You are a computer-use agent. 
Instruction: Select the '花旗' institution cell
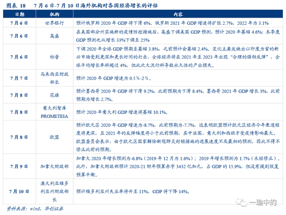[x=55, y=95]
